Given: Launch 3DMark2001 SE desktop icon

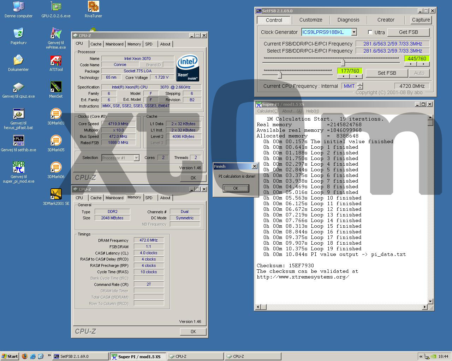Looking at the screenshot, I should (x=56, y=194).
